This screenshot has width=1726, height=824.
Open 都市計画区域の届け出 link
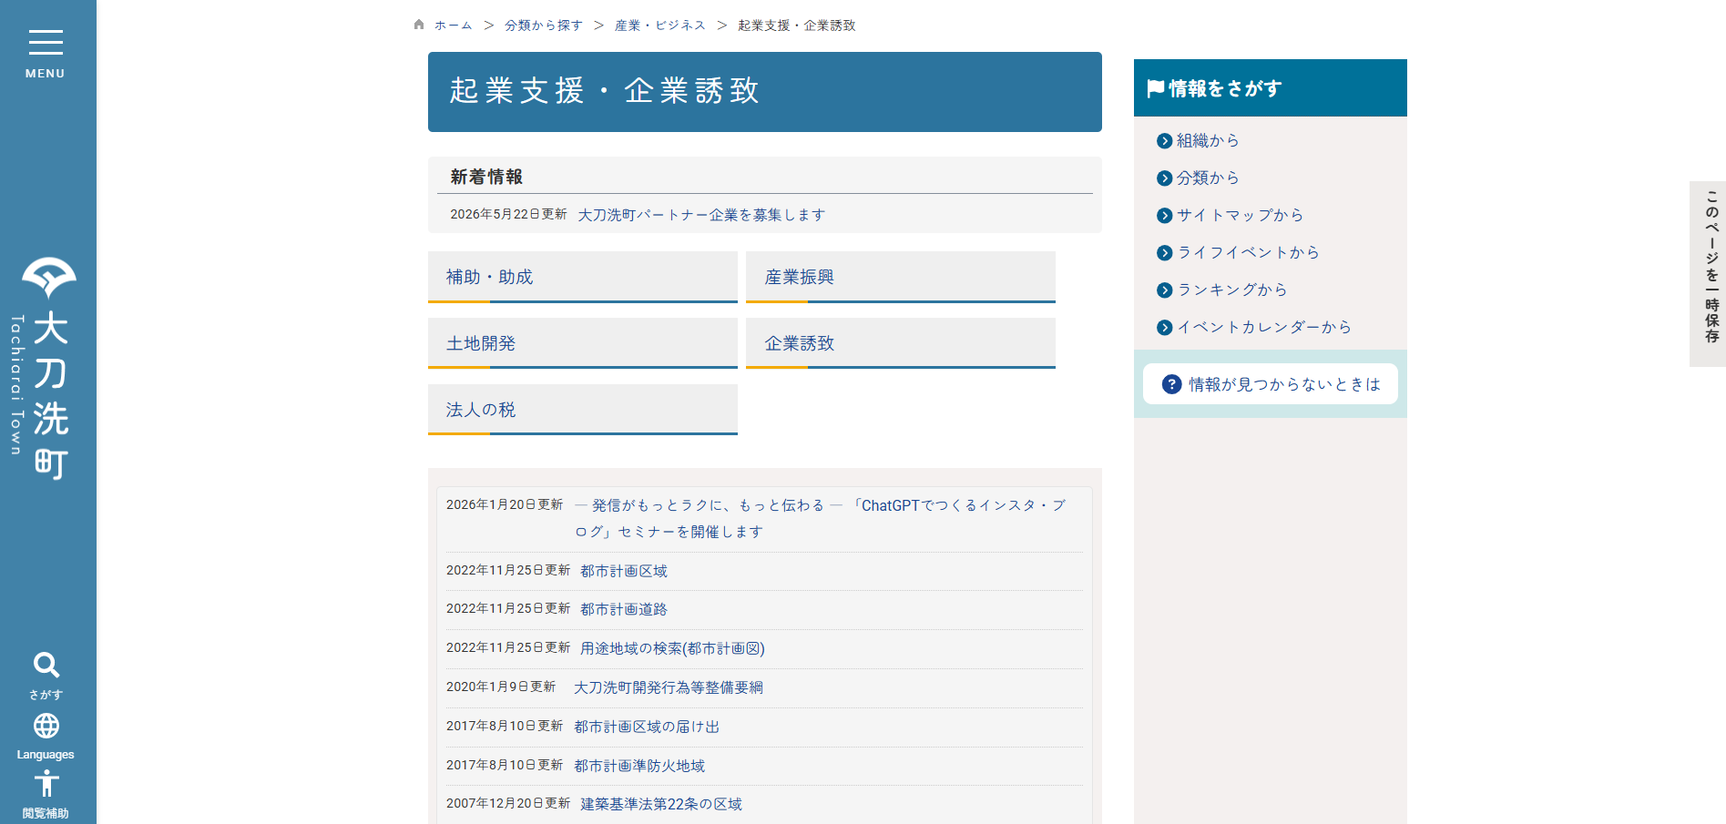(x=647, y=727)
